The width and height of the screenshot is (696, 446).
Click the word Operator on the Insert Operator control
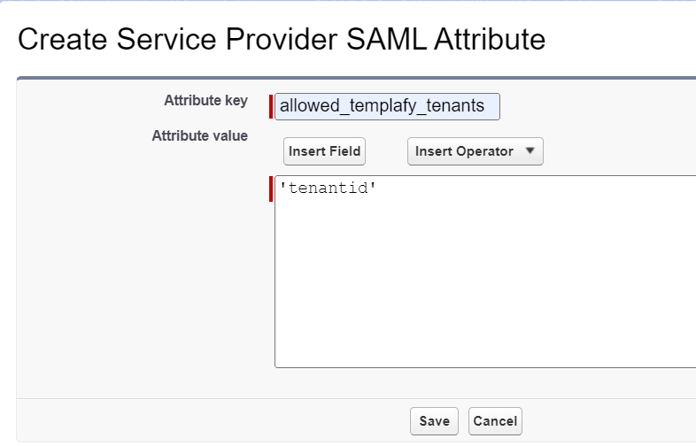[x=484, y=151]
